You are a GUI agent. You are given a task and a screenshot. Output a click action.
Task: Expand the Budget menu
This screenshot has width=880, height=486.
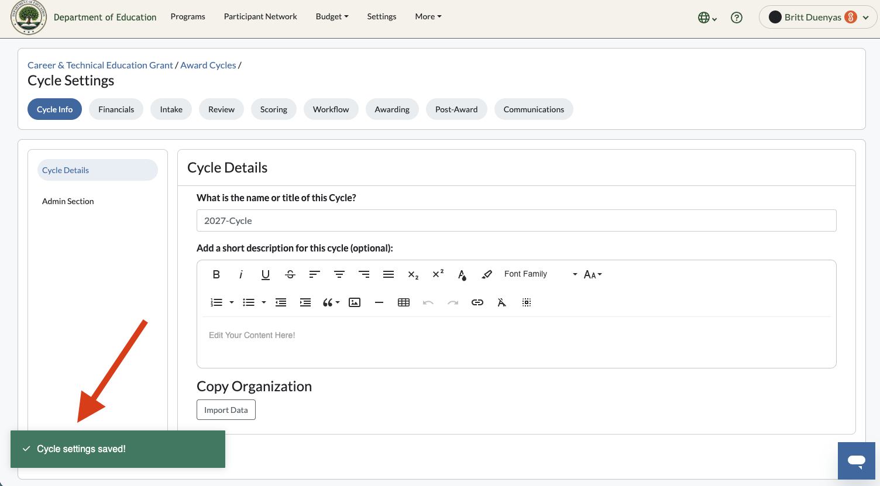332,16
